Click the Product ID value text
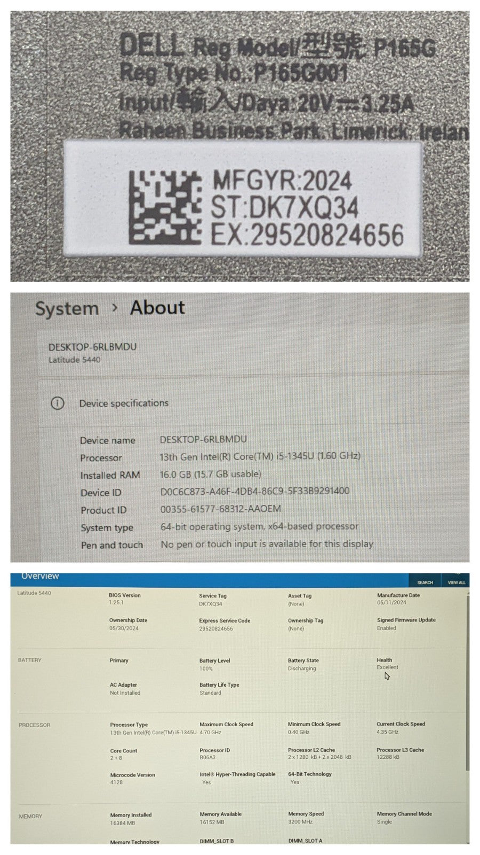The width and height of the screenshot is (480, 855). 220,509
